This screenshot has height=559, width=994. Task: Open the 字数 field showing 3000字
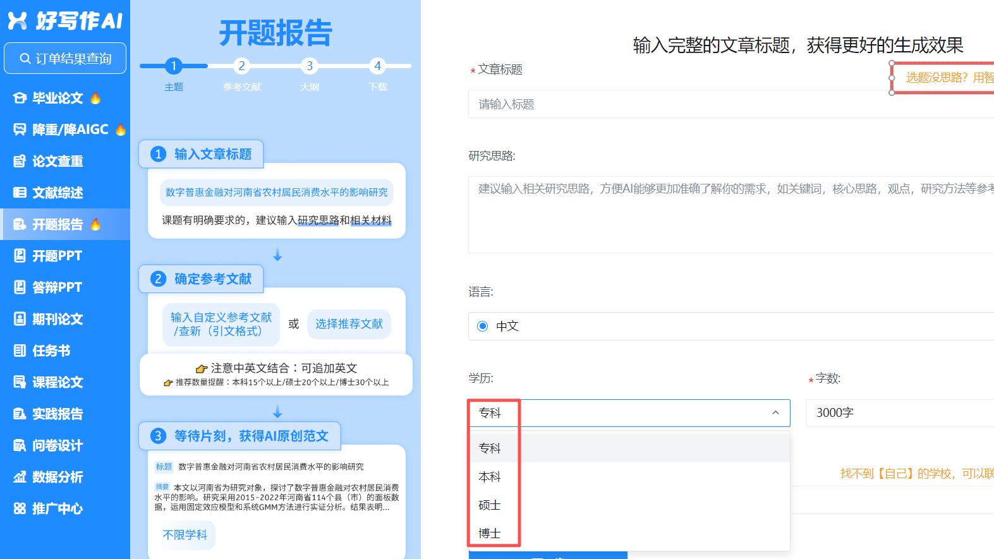[x=900, y=412]
